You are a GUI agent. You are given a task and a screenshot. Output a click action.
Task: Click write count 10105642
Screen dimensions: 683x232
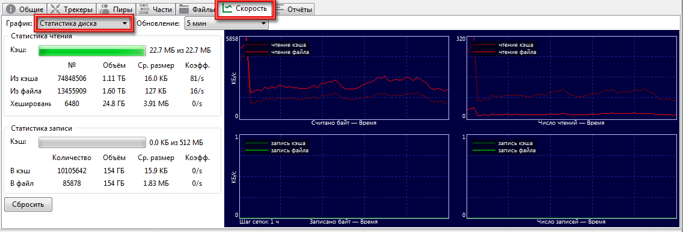[x=72, y=171]
